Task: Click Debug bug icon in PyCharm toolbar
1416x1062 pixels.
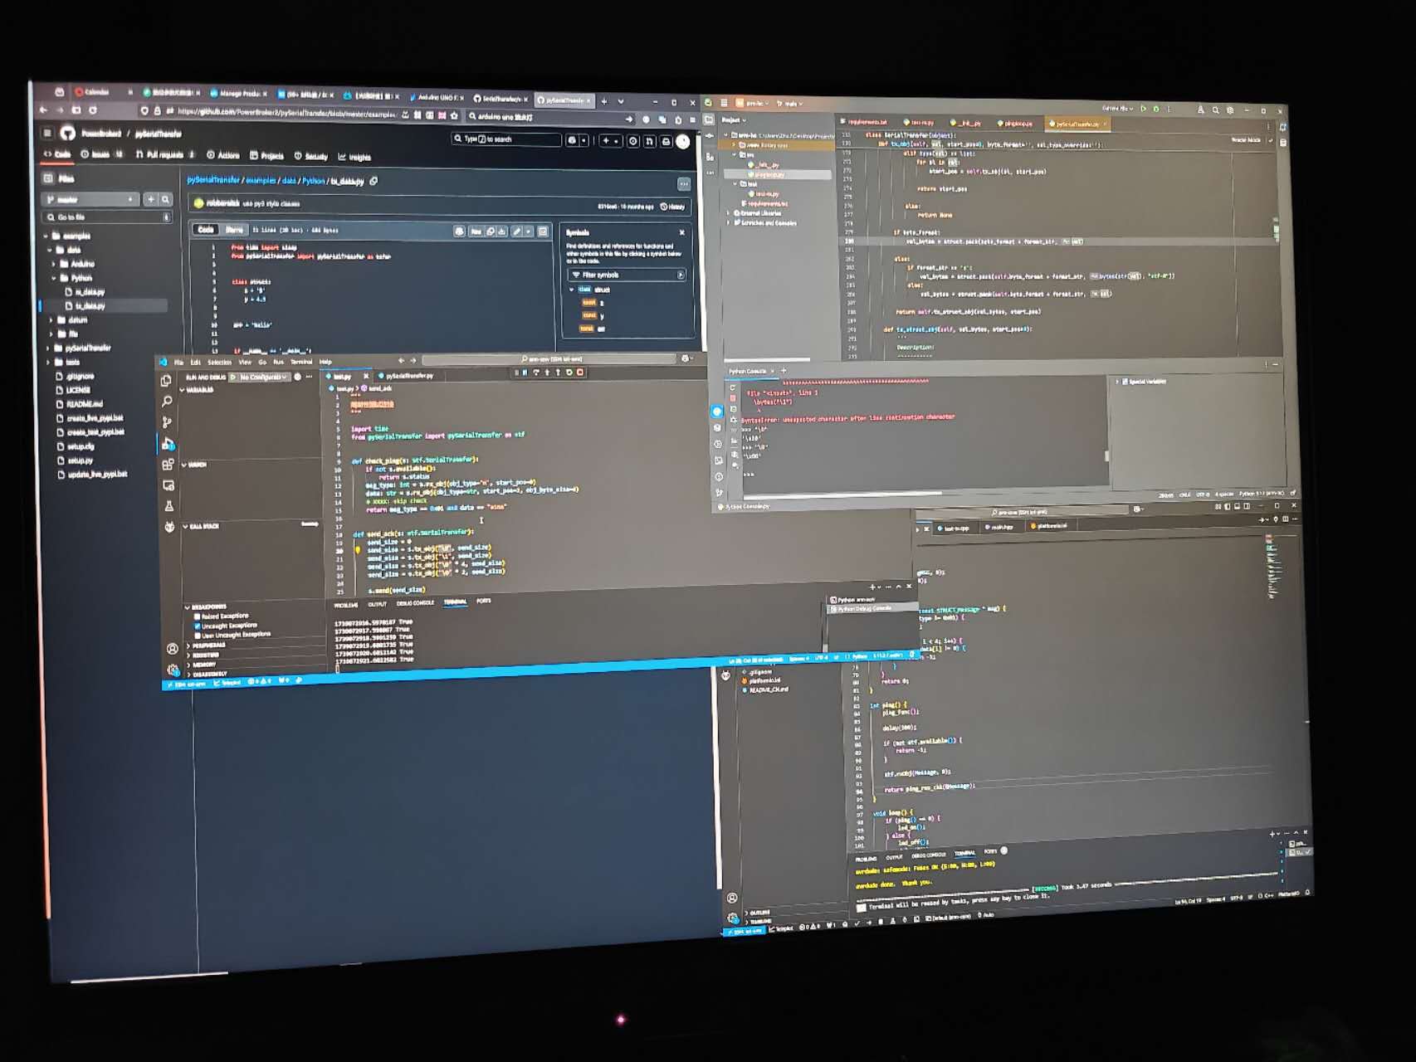Action: coord(1156,109)
